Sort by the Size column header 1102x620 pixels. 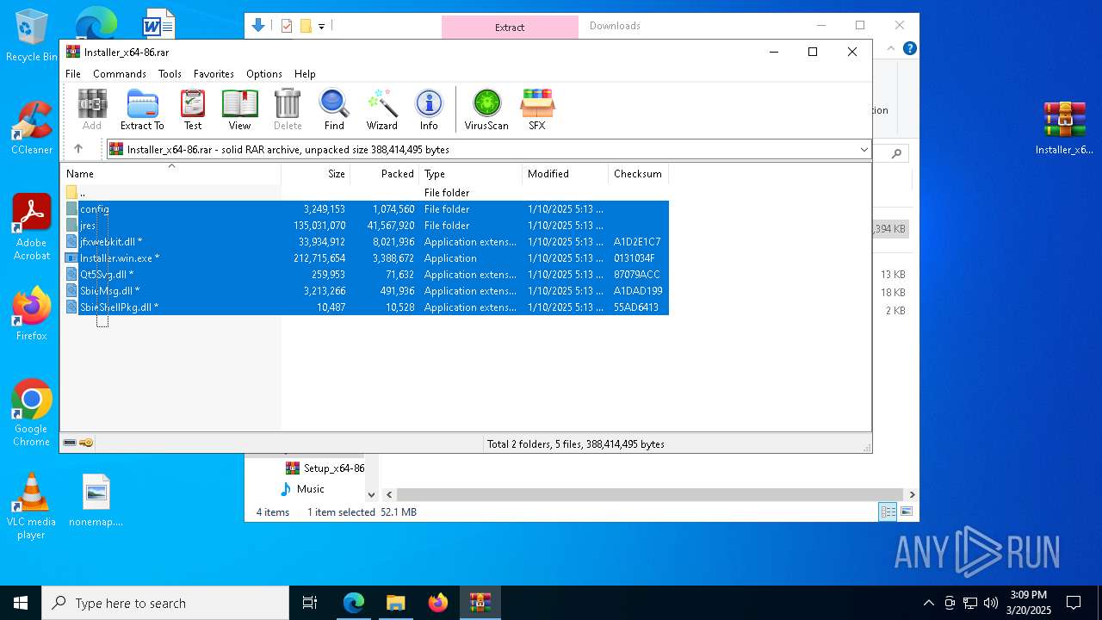click(x=316, y=174)
